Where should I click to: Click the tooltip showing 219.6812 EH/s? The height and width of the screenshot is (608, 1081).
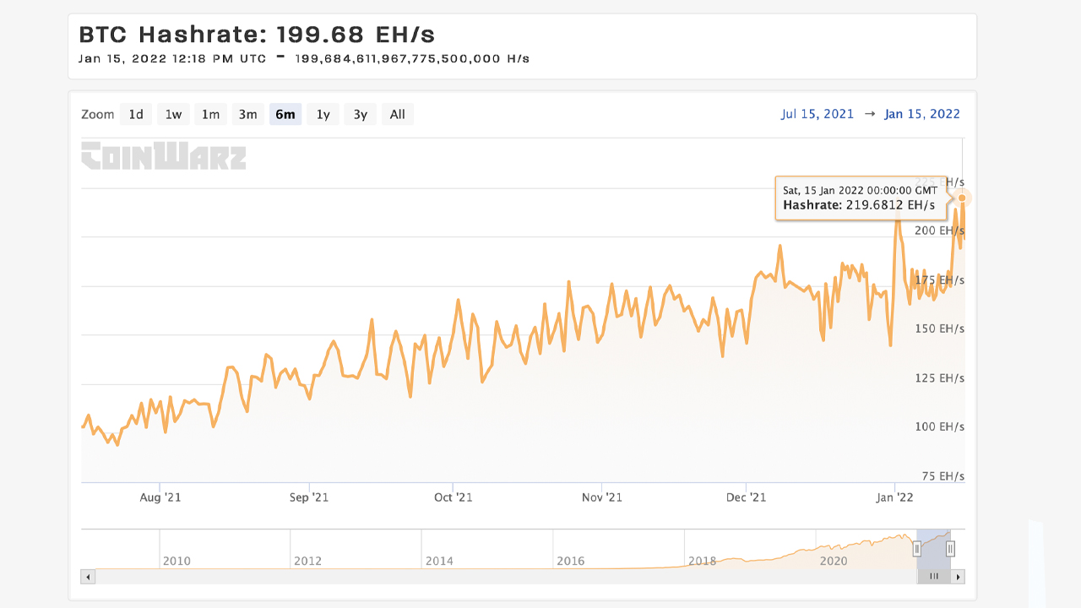click(x=861, y=198)
